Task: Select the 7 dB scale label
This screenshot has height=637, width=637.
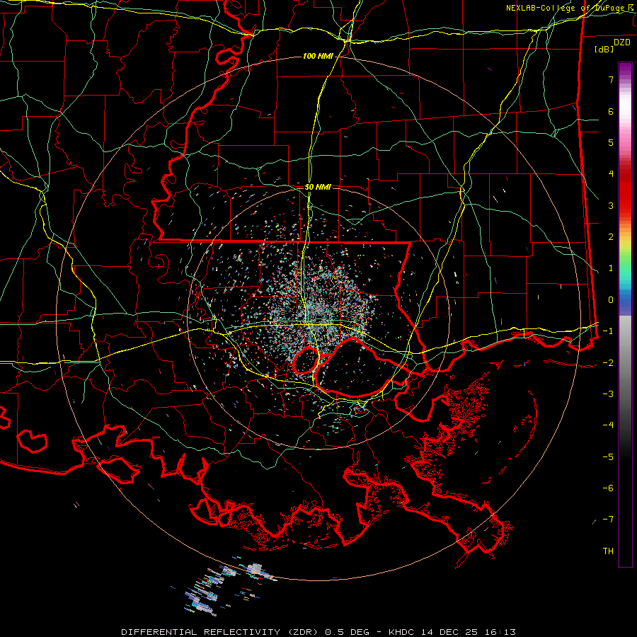Action: [611, 79]
